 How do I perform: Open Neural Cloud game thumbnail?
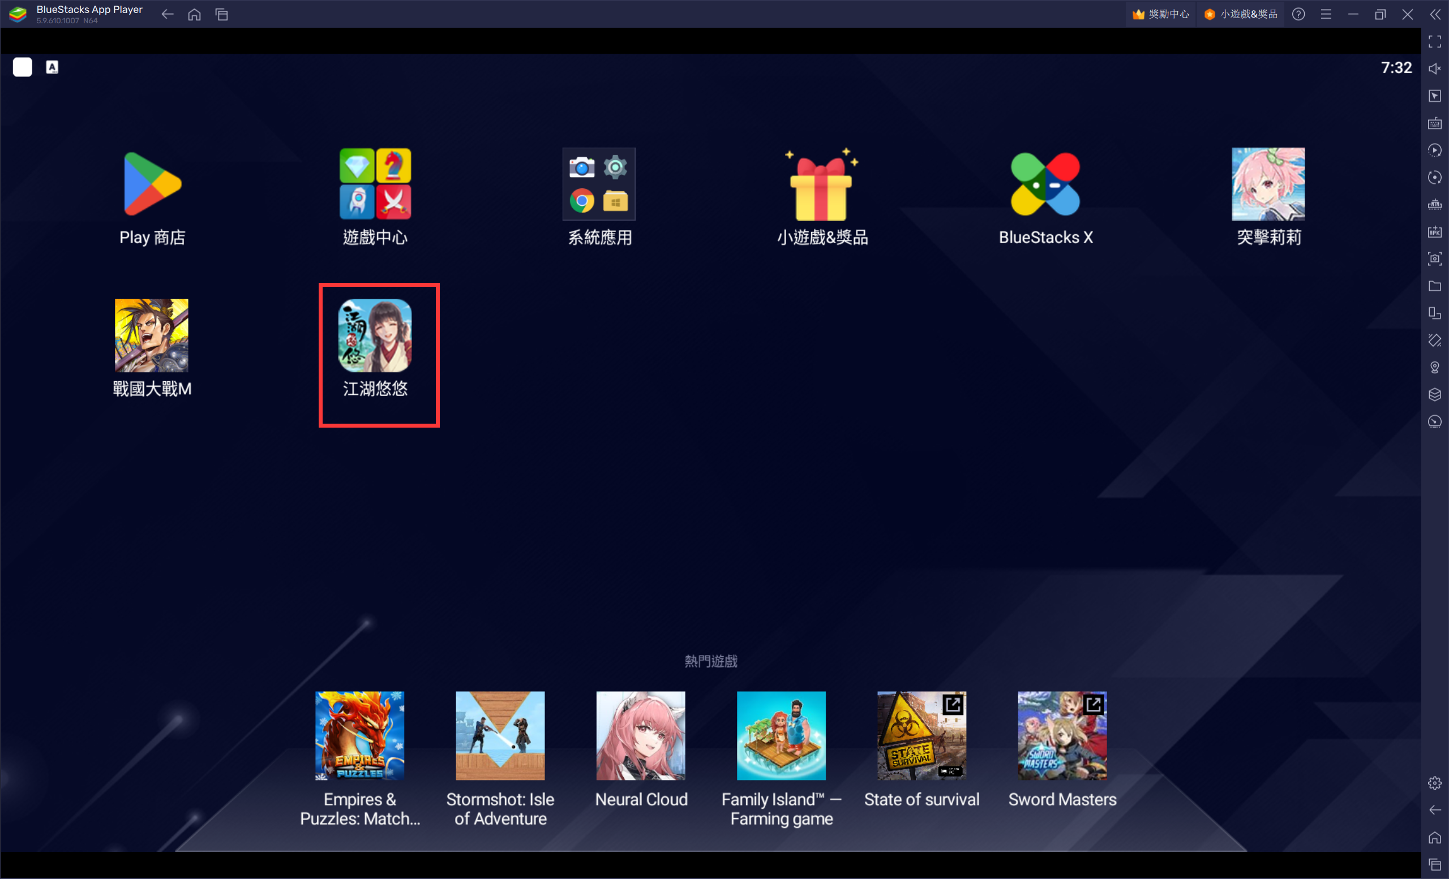pyautogui.click(x=641, y=736)
